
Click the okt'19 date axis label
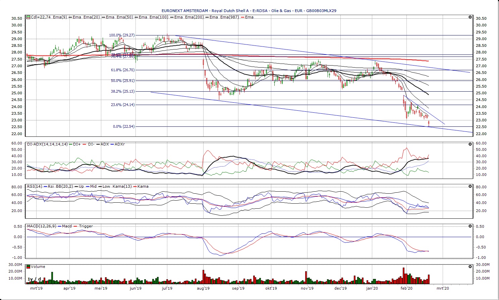pyautogui.click(x=271, y=288)
